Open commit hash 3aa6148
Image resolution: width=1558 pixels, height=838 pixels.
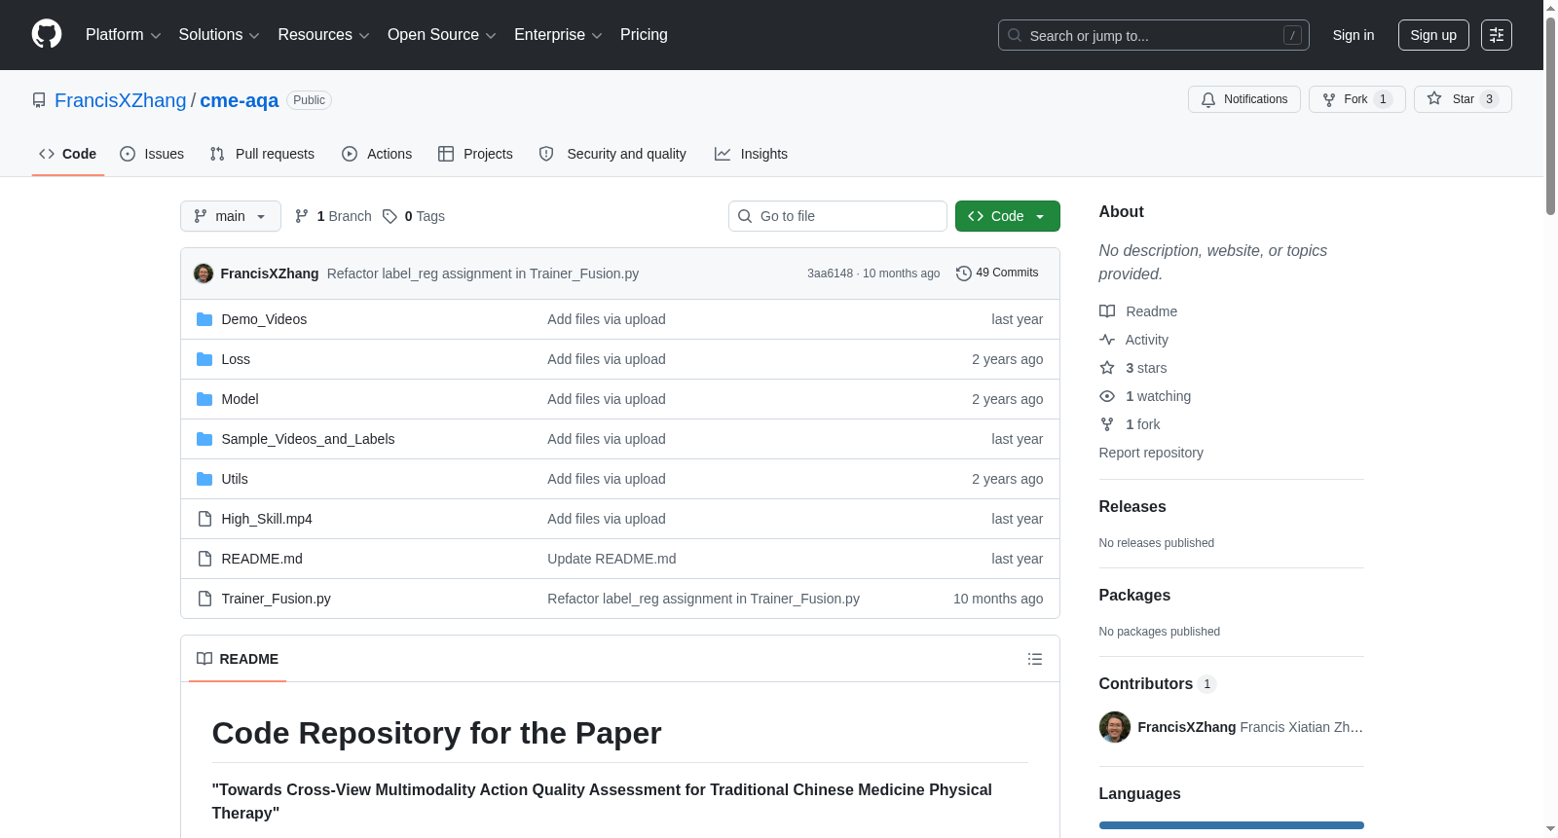tap(830, 273)
